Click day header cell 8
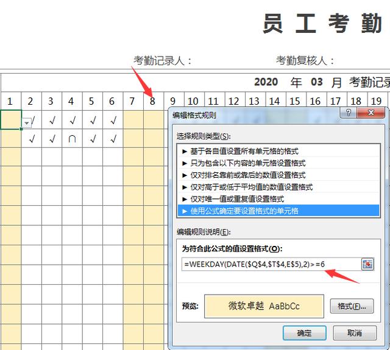 (x=153, y=102)
